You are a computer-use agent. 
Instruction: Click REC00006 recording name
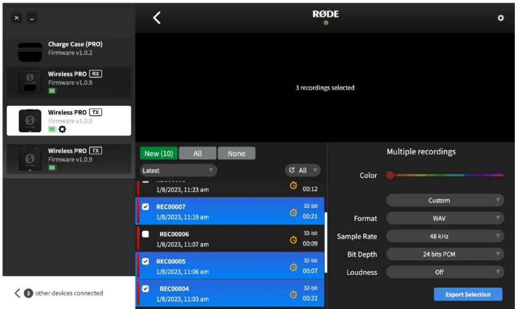click(174, 234)
